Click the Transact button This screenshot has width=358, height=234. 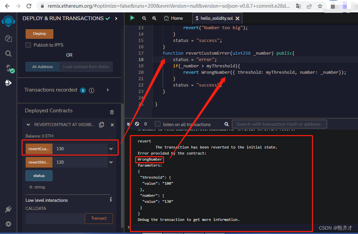pyautogui.click(x=98, y=218)
